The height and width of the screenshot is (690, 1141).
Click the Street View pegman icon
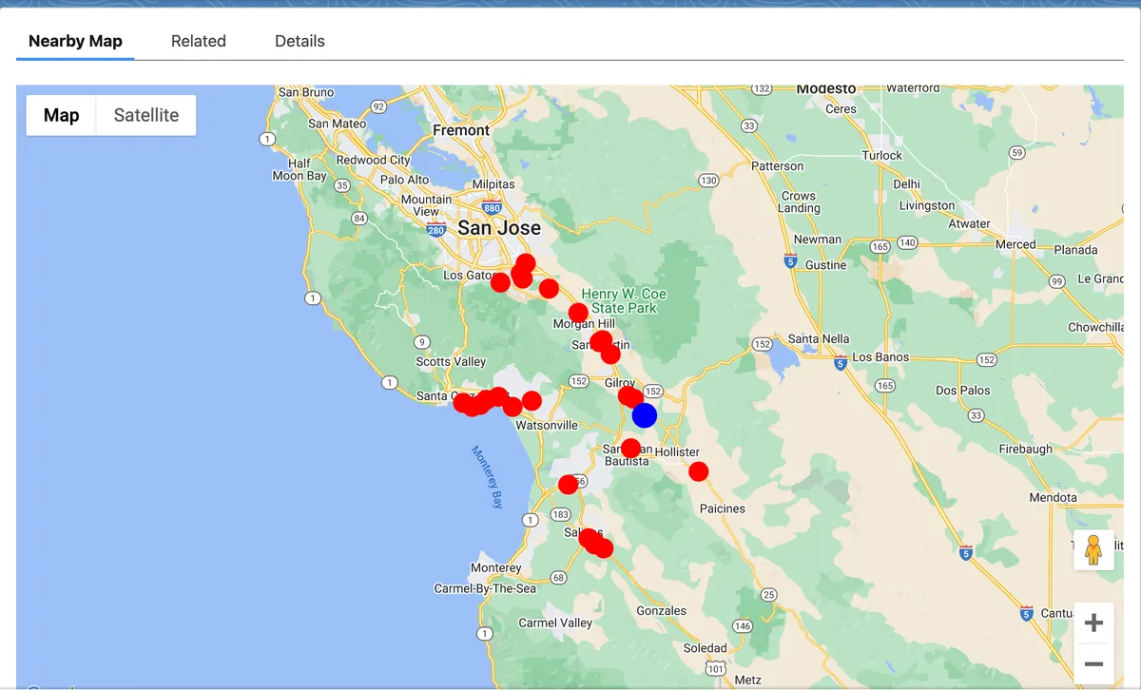1093,549
